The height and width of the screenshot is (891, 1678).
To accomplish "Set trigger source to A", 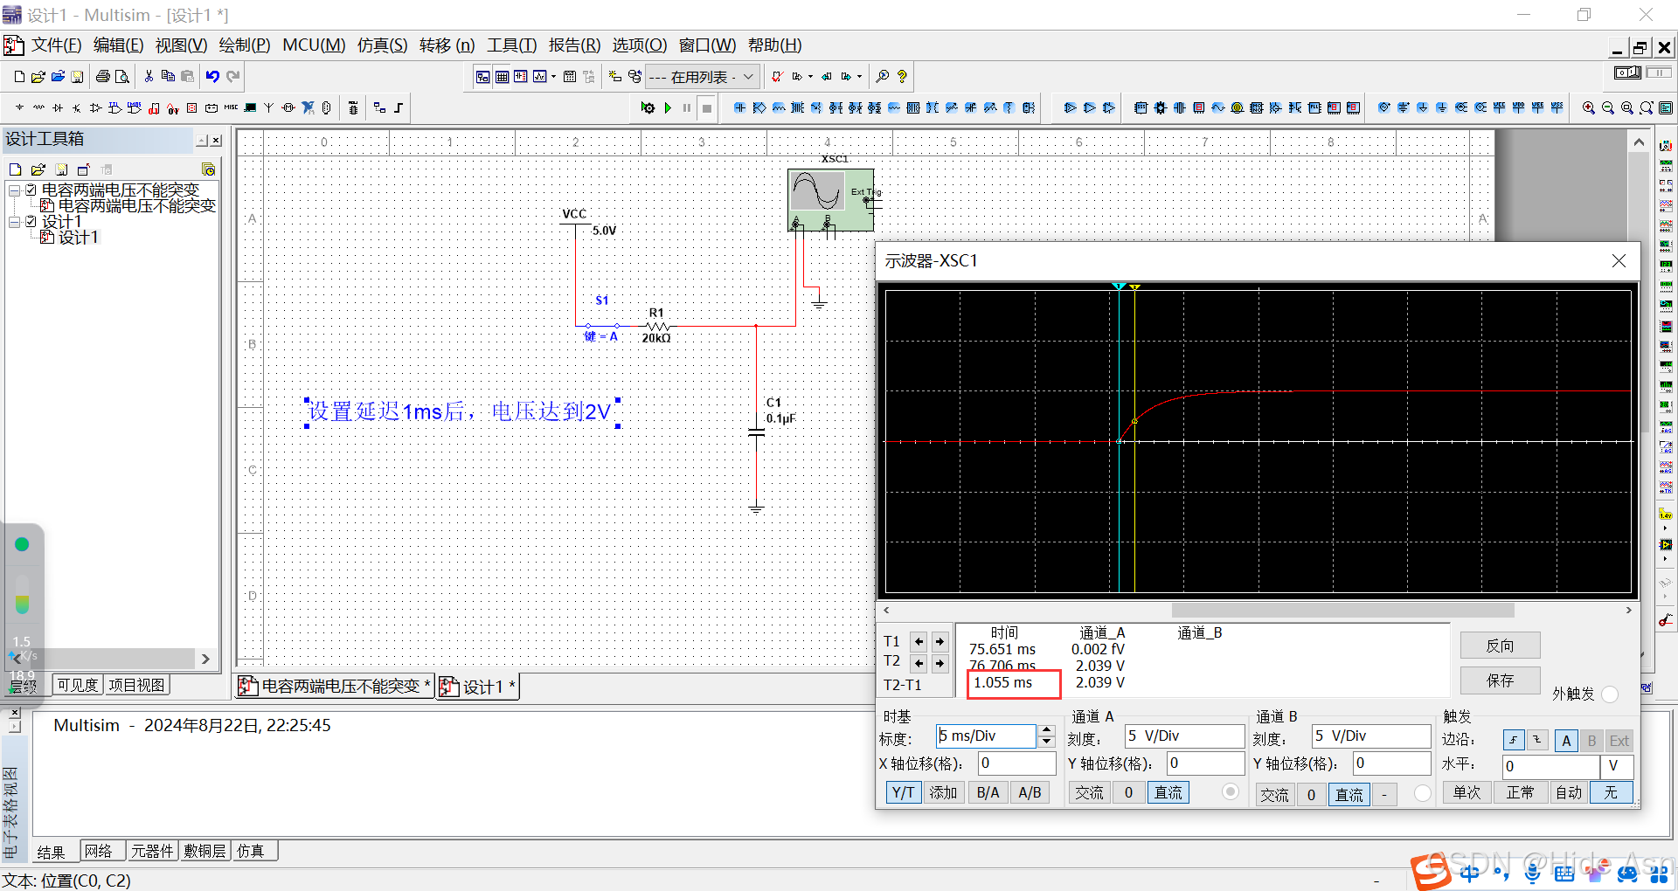I will (1566, 741).
